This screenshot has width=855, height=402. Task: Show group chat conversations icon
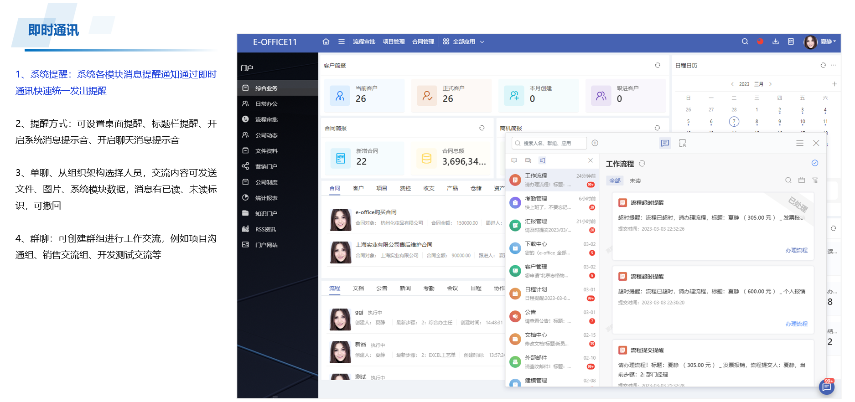pos(528,160)
